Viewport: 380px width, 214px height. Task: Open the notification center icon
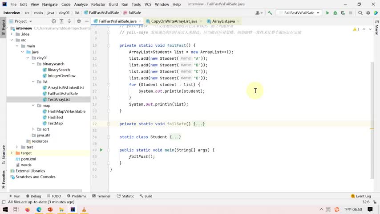point(370,210)
